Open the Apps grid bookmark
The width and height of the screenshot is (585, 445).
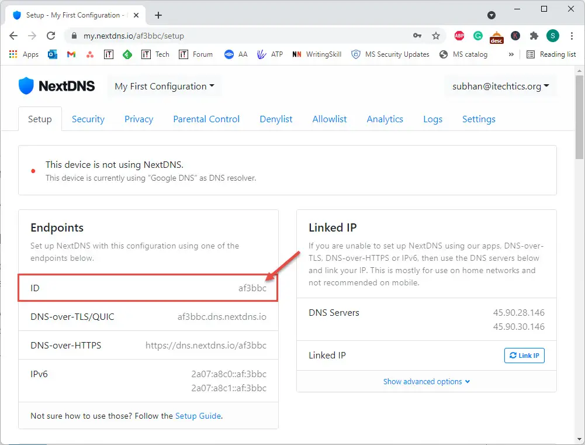tap(23, 54)
